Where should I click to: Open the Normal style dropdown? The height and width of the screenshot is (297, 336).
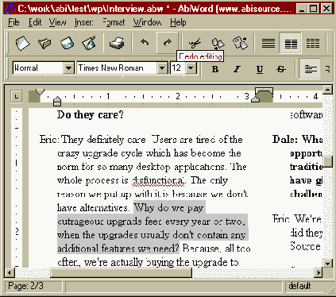pos(68,68)
